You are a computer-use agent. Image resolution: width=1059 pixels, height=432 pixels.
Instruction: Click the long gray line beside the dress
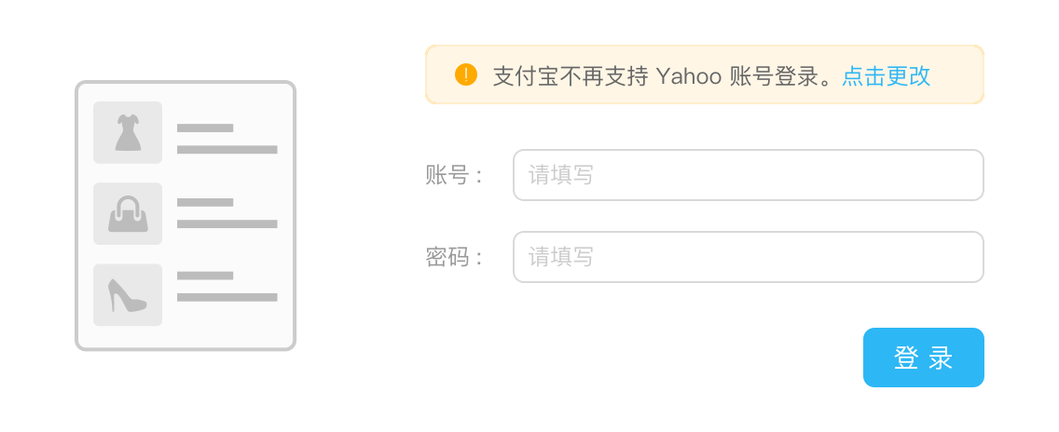[227, 149]
